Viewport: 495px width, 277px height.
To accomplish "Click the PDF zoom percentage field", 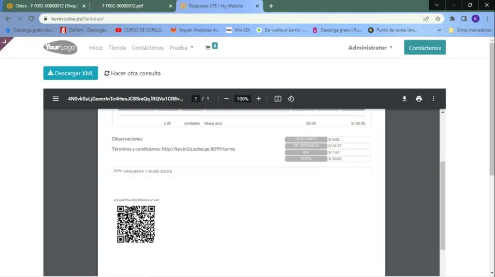I will point(242,99).
